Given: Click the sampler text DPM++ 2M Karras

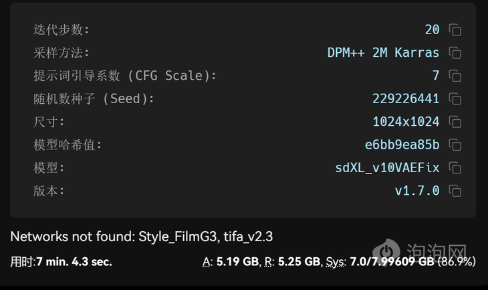Looking at the screenshot, I should [383, 53].
